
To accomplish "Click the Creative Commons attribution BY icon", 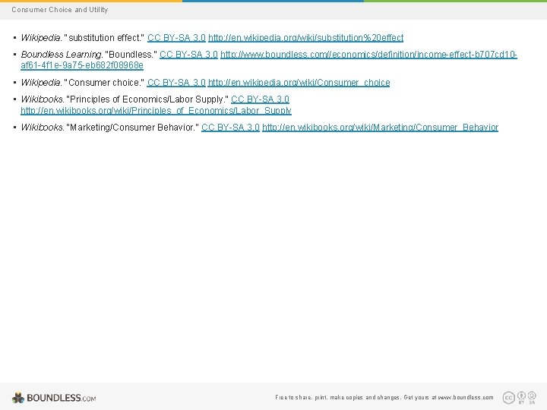I will click(x=521, y=397).
